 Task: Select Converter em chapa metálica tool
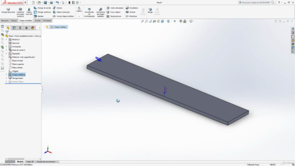[x=20, y=12]
